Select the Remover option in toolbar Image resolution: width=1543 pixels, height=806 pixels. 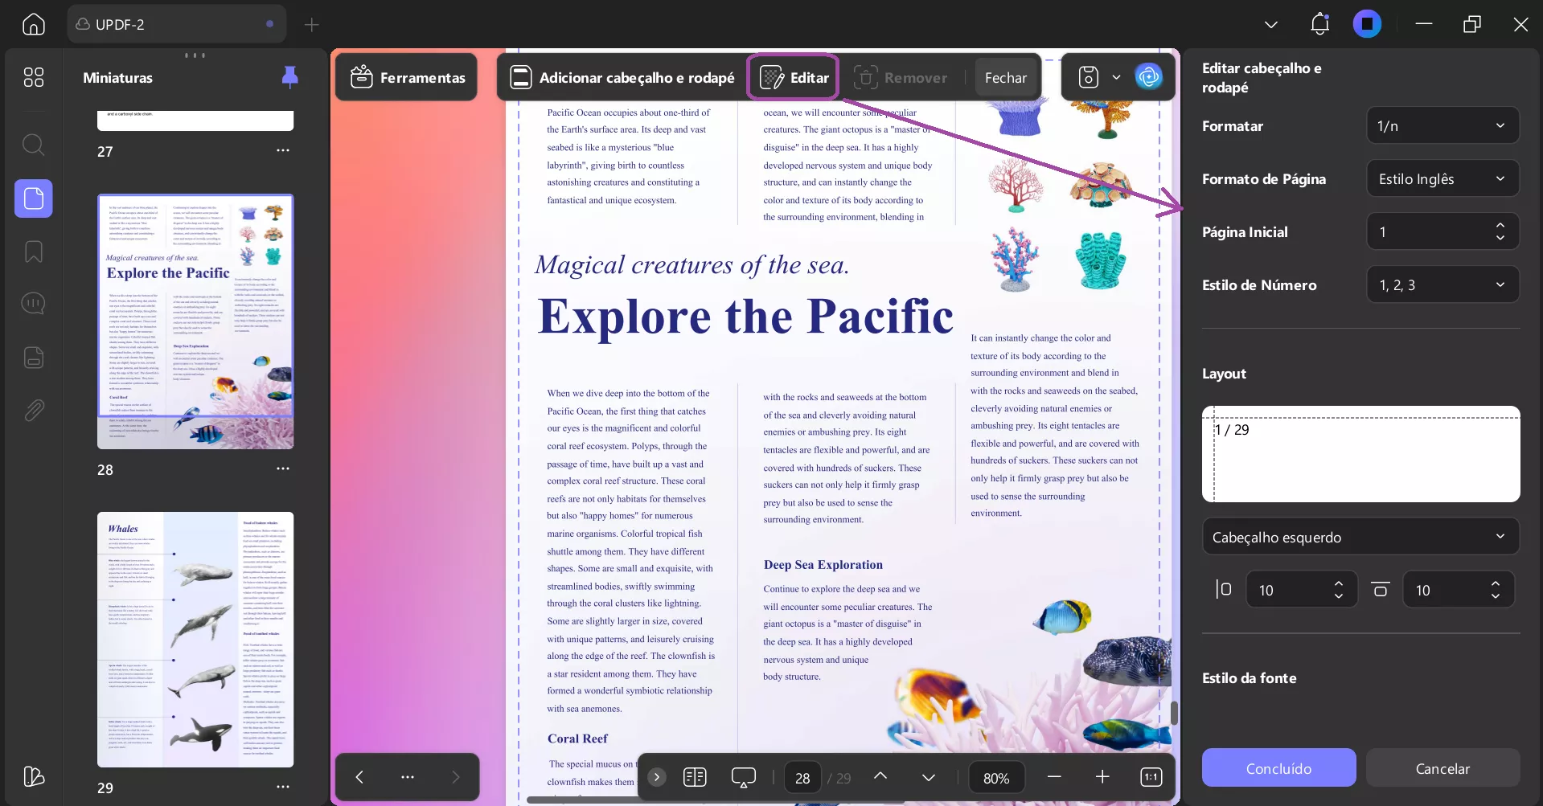click(901, 76)
